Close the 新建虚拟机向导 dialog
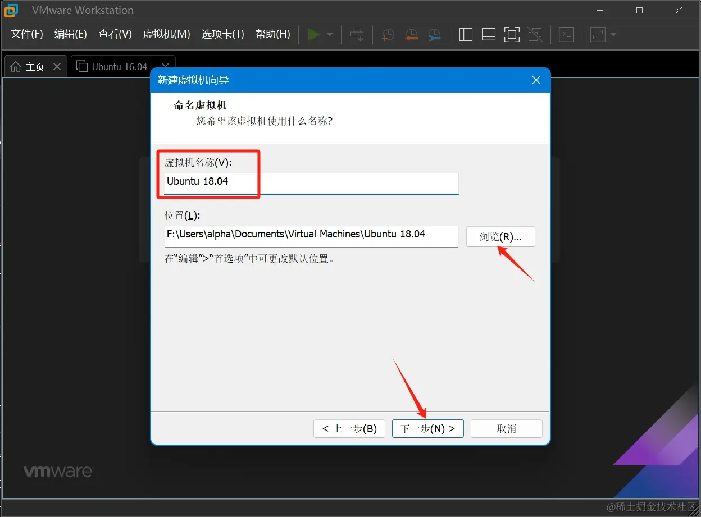Image resolution: width=701 pixels, height=517 pixels. pos(536,80)
